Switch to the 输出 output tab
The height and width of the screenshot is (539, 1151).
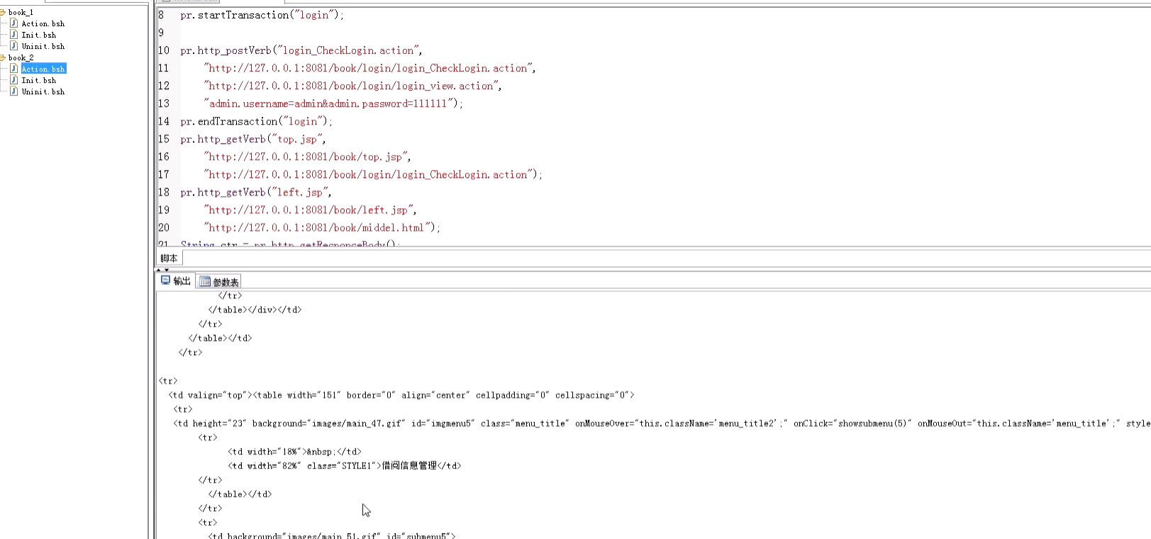(x=176, y=281)
